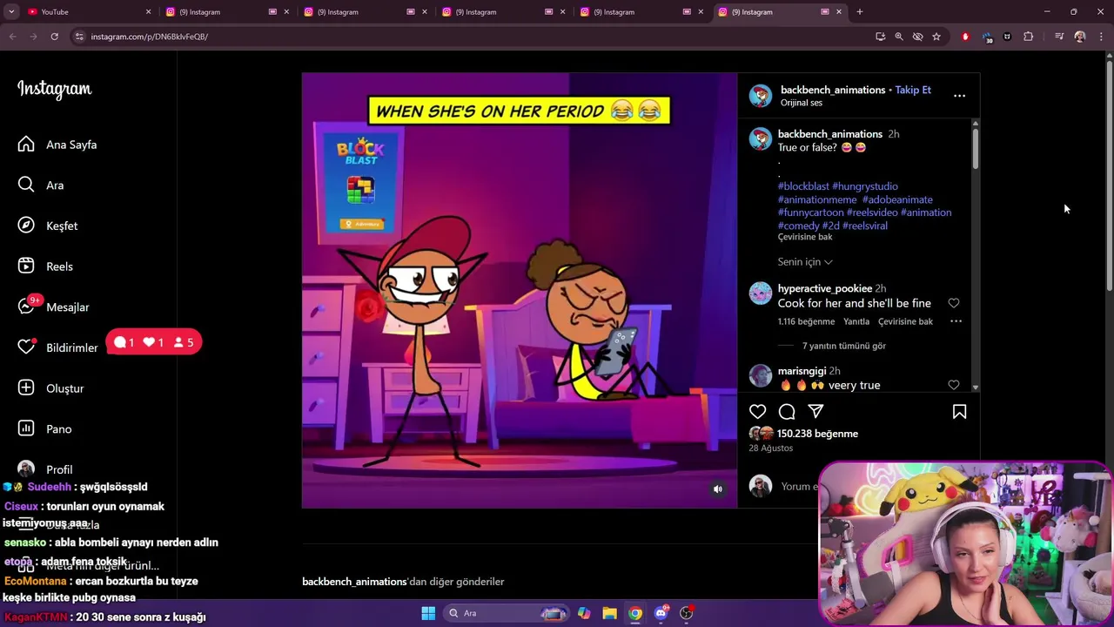Image resolution: width=1114 pixels, height=627 pixels.
Task: Click hyperactive_pookiee's profile picture
Action: [x=761, y=293]
